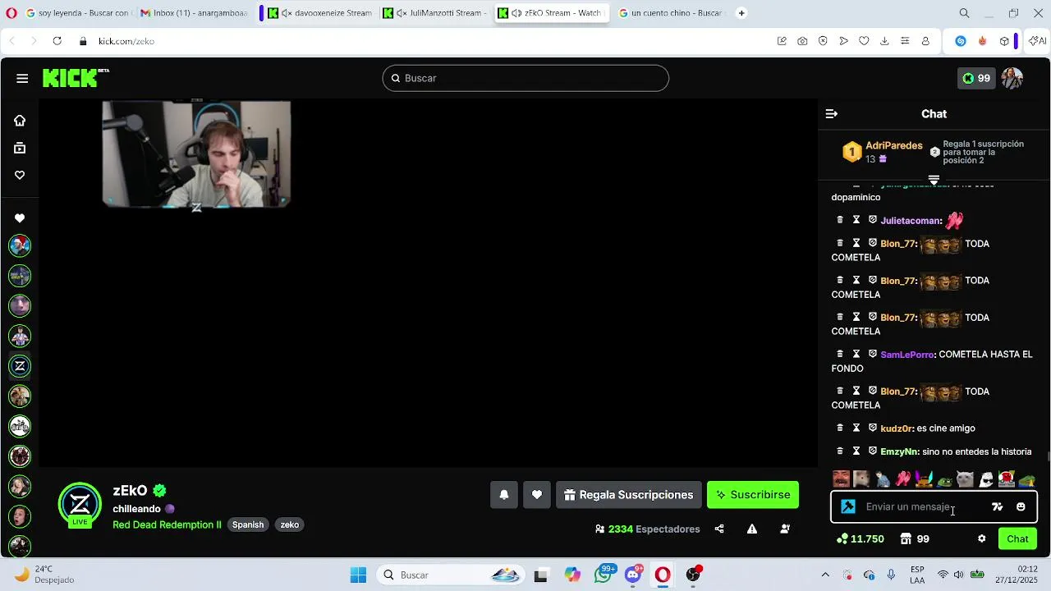This screenshot has height=591, width=1051.
Task: Switch to soy leyenda search tab
Action: click(77, 13)
